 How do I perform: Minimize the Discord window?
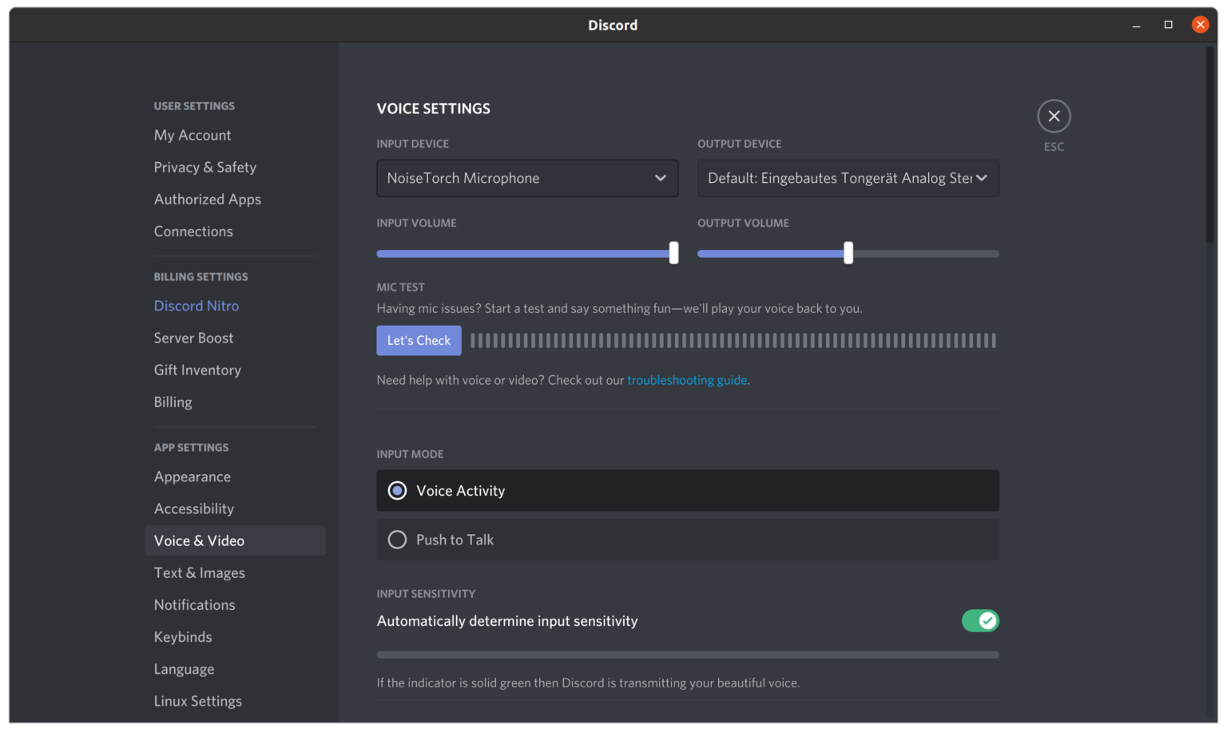point(1136,26)
